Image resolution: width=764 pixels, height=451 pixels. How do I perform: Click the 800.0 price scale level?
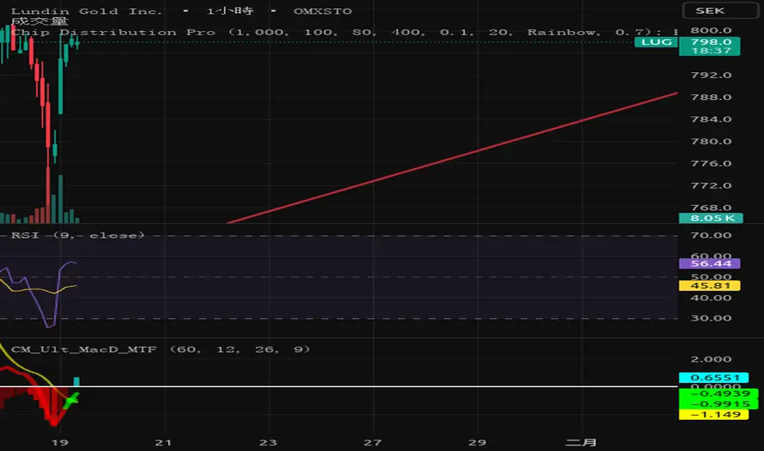click(x=711, y=30)
